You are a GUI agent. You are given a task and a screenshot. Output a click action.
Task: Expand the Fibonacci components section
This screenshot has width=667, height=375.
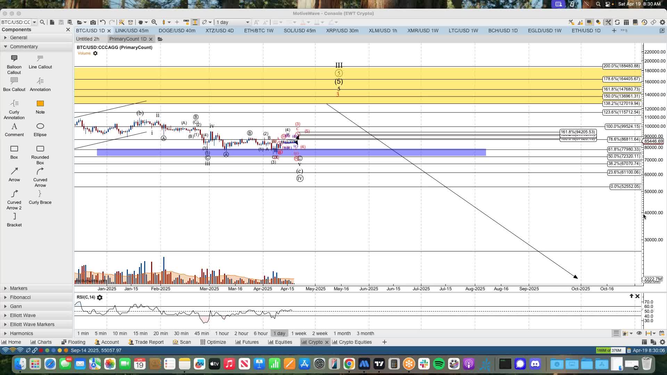coord(20,297)
